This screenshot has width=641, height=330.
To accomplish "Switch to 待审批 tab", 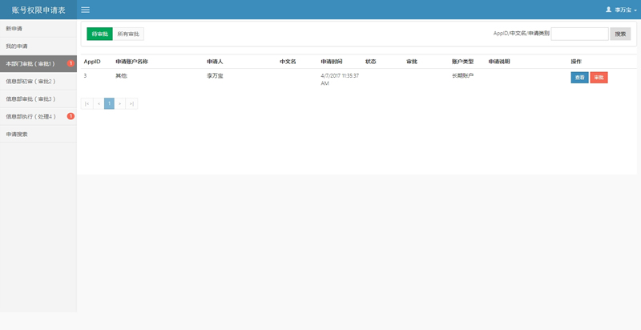I will (99, 34).
